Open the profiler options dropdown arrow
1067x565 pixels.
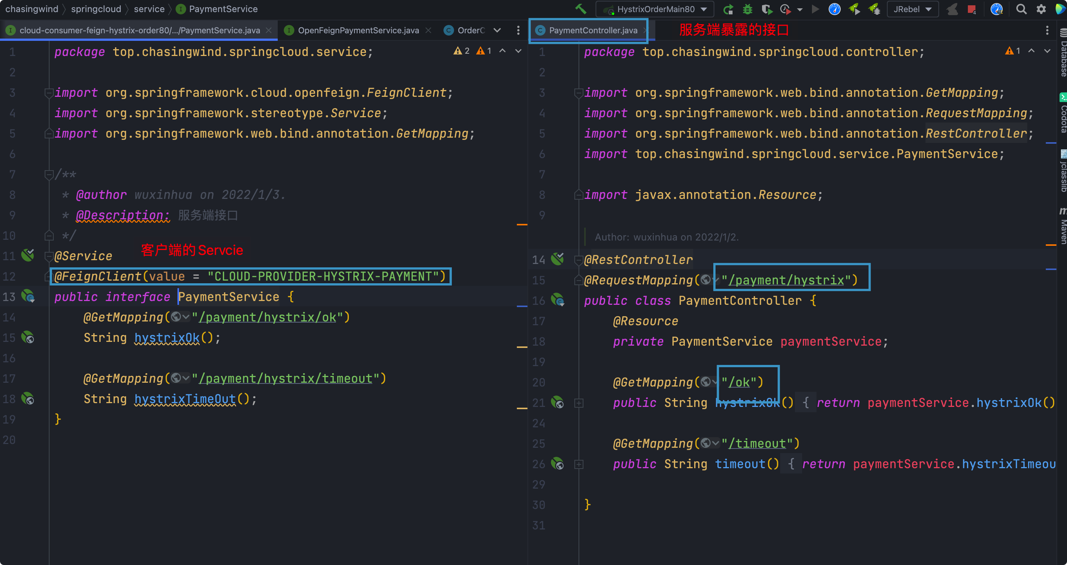pyautogui.click(x=800, y=9)
